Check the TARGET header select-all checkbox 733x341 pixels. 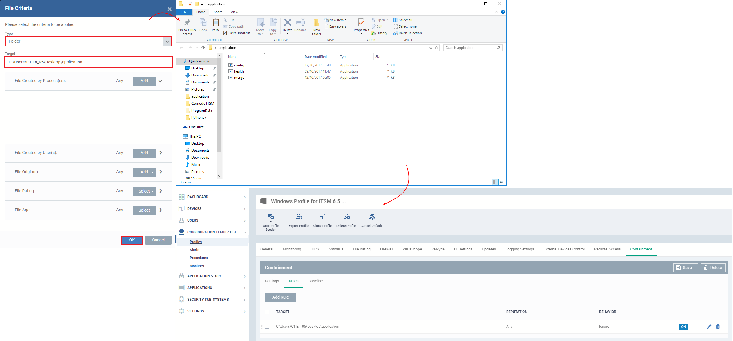(267, 312)
